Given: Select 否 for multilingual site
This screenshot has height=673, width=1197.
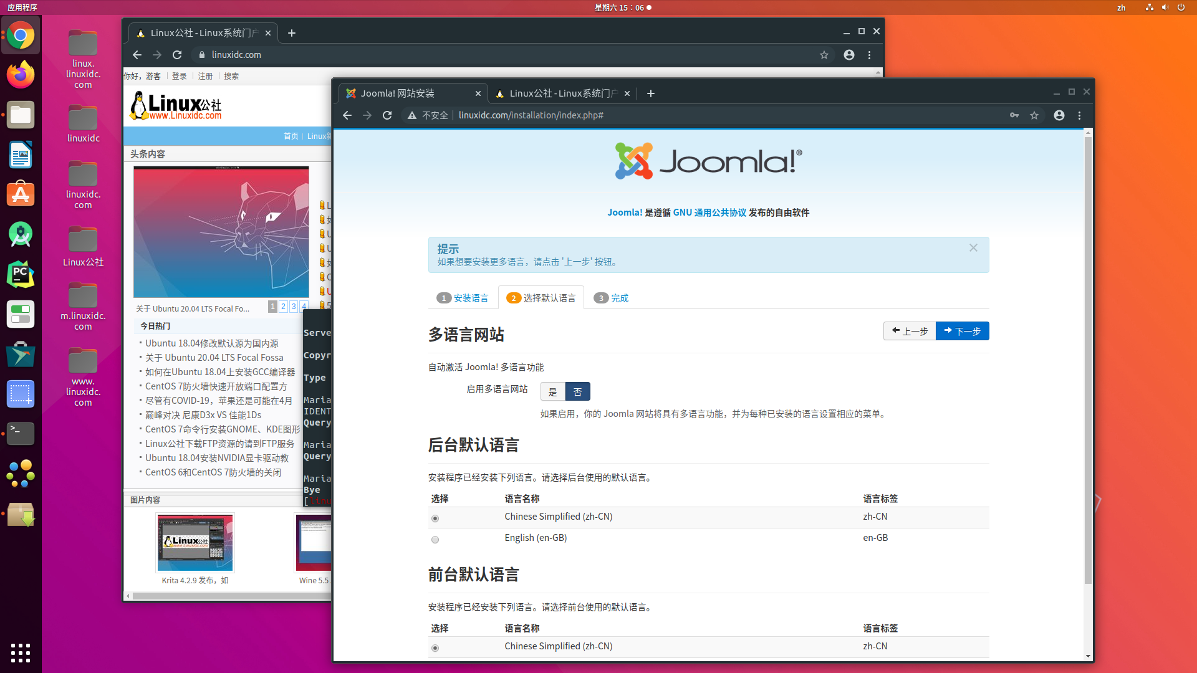Looking at the screenshot, I should click(x=577, y=391).
